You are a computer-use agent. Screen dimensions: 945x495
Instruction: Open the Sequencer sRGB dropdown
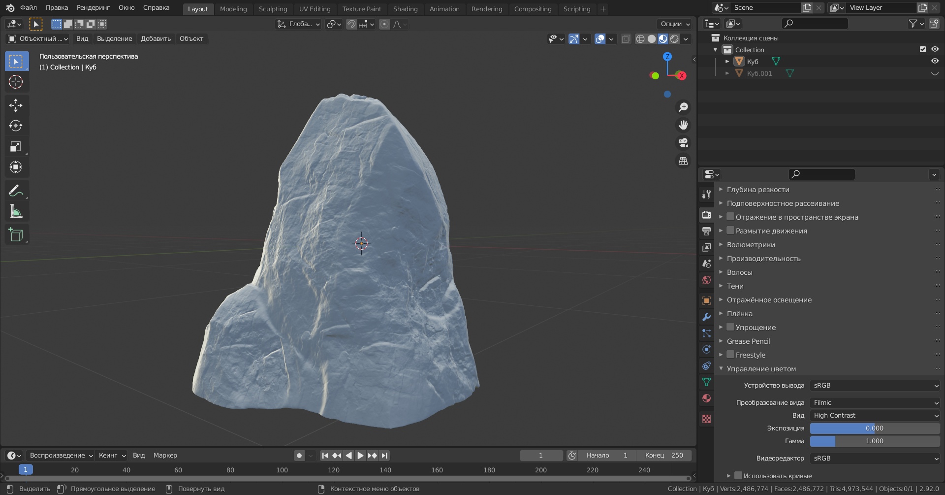click(x=875, y=458)
